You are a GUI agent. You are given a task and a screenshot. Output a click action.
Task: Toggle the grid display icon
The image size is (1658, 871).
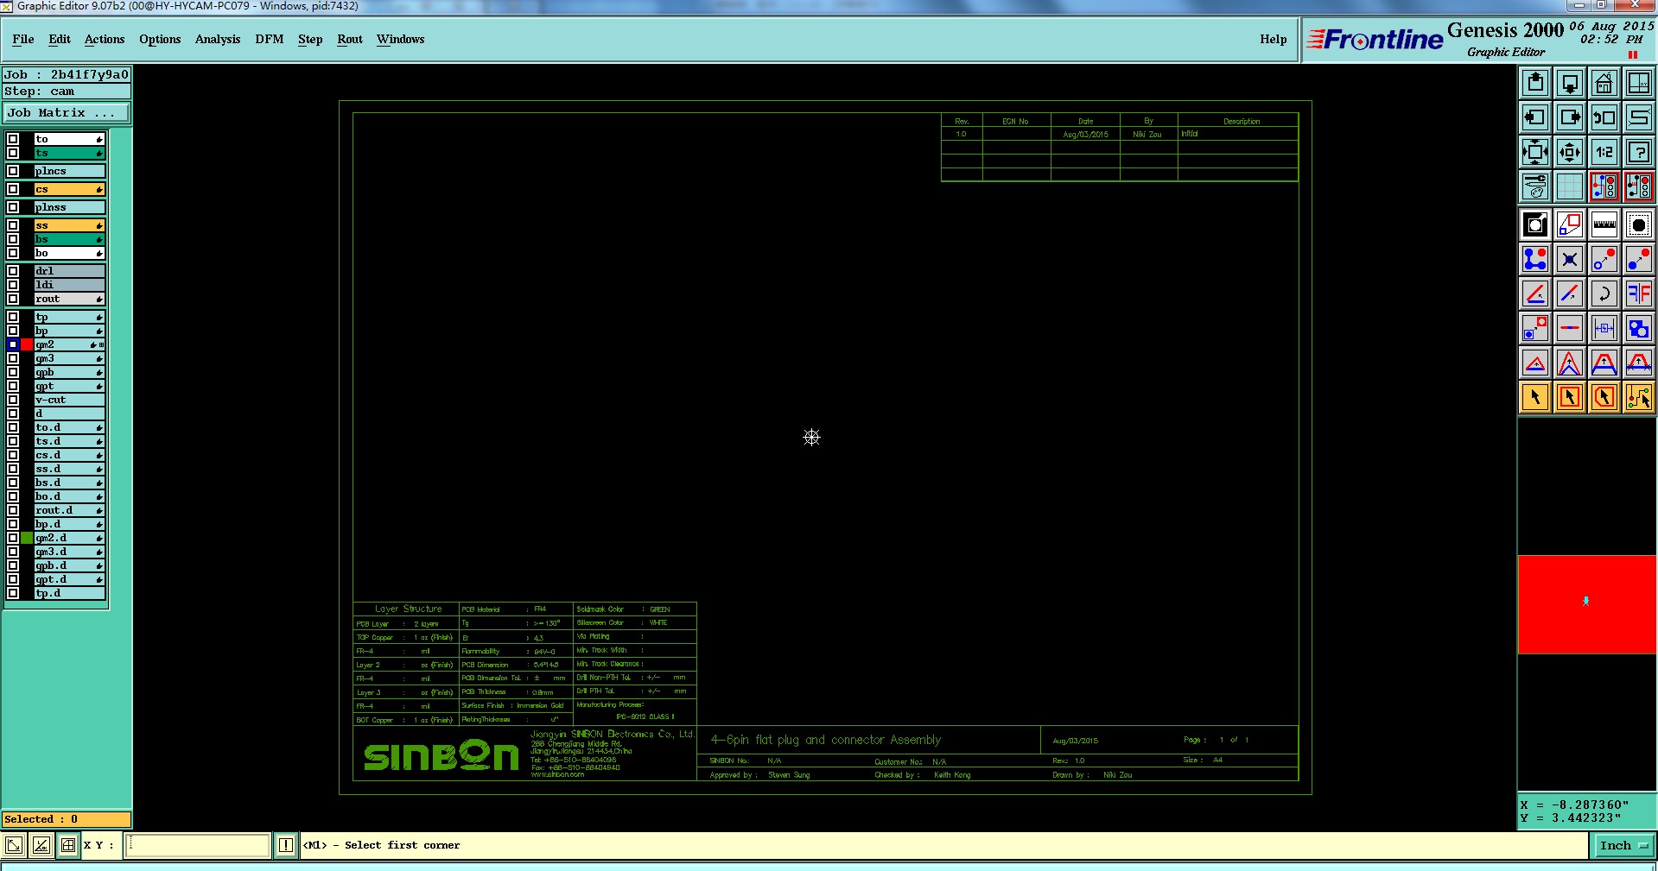click(x=1569, y=186)
